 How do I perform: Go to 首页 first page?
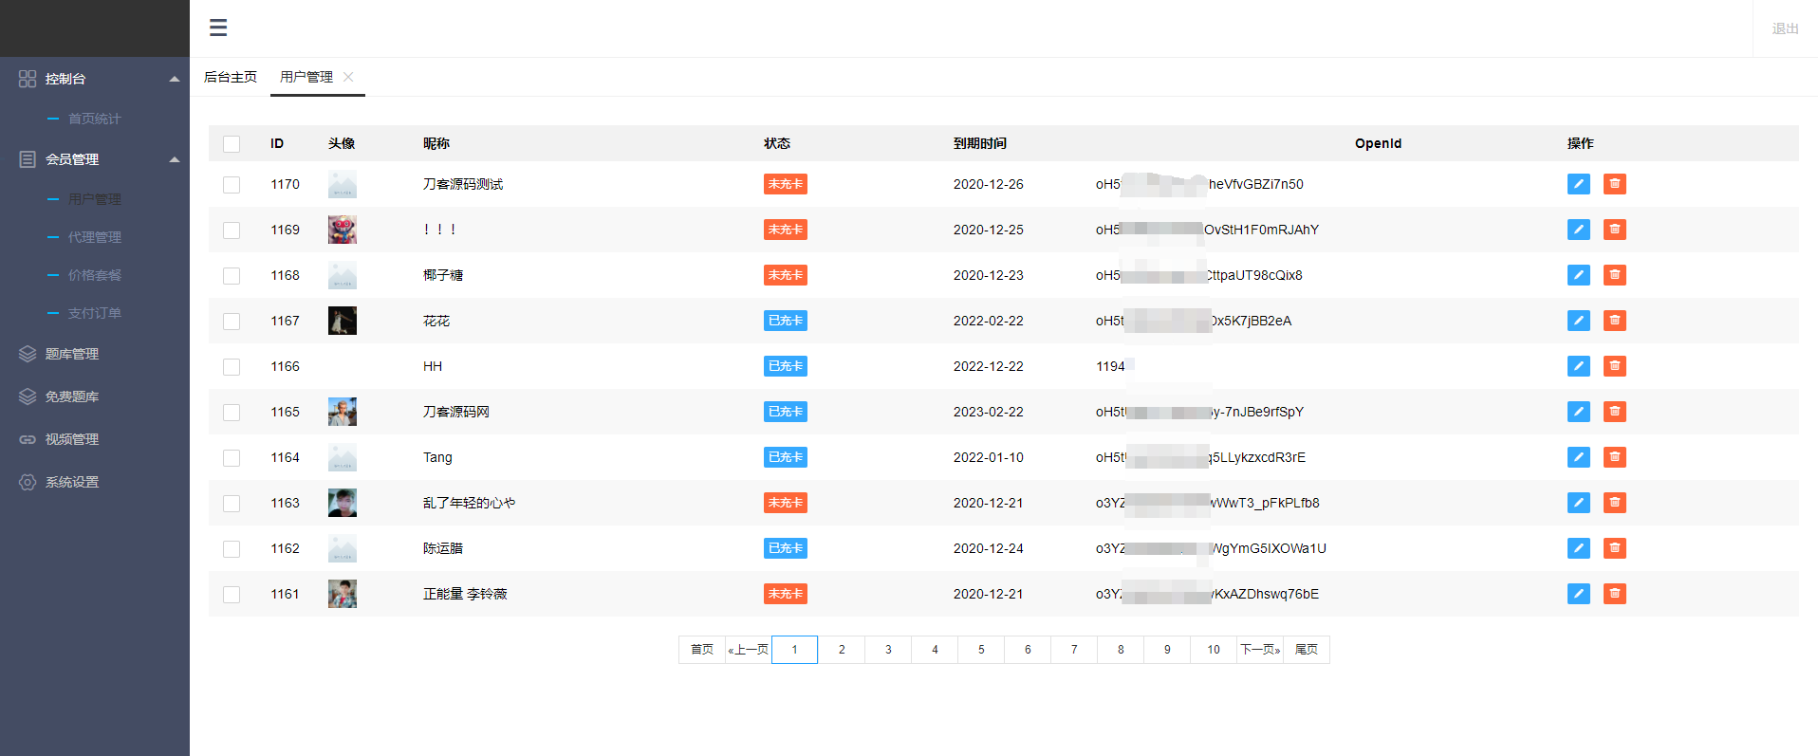702,650
